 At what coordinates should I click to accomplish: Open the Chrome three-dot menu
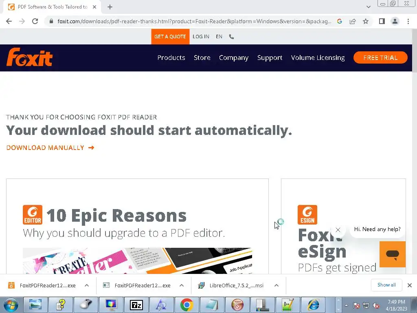coord(408,21)
